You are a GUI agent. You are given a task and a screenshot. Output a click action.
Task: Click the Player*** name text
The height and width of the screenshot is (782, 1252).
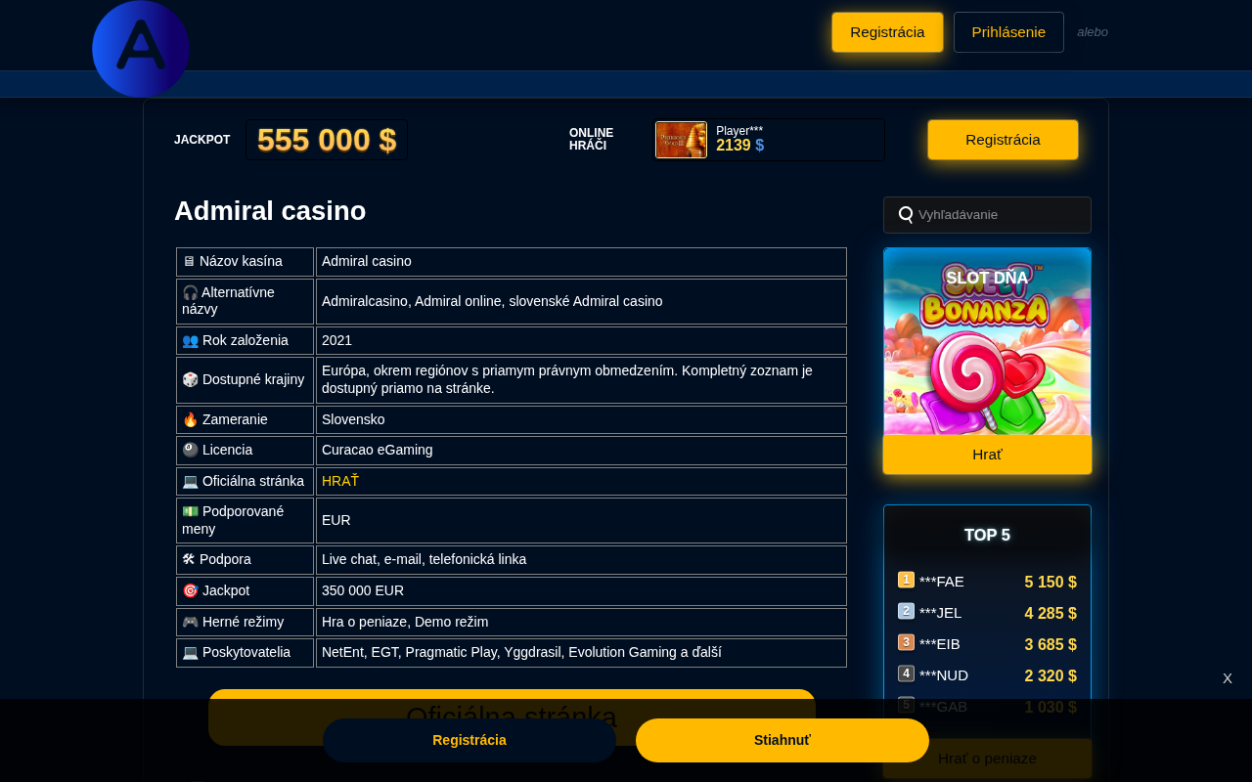pyautogui.click(x=739, y=131)
